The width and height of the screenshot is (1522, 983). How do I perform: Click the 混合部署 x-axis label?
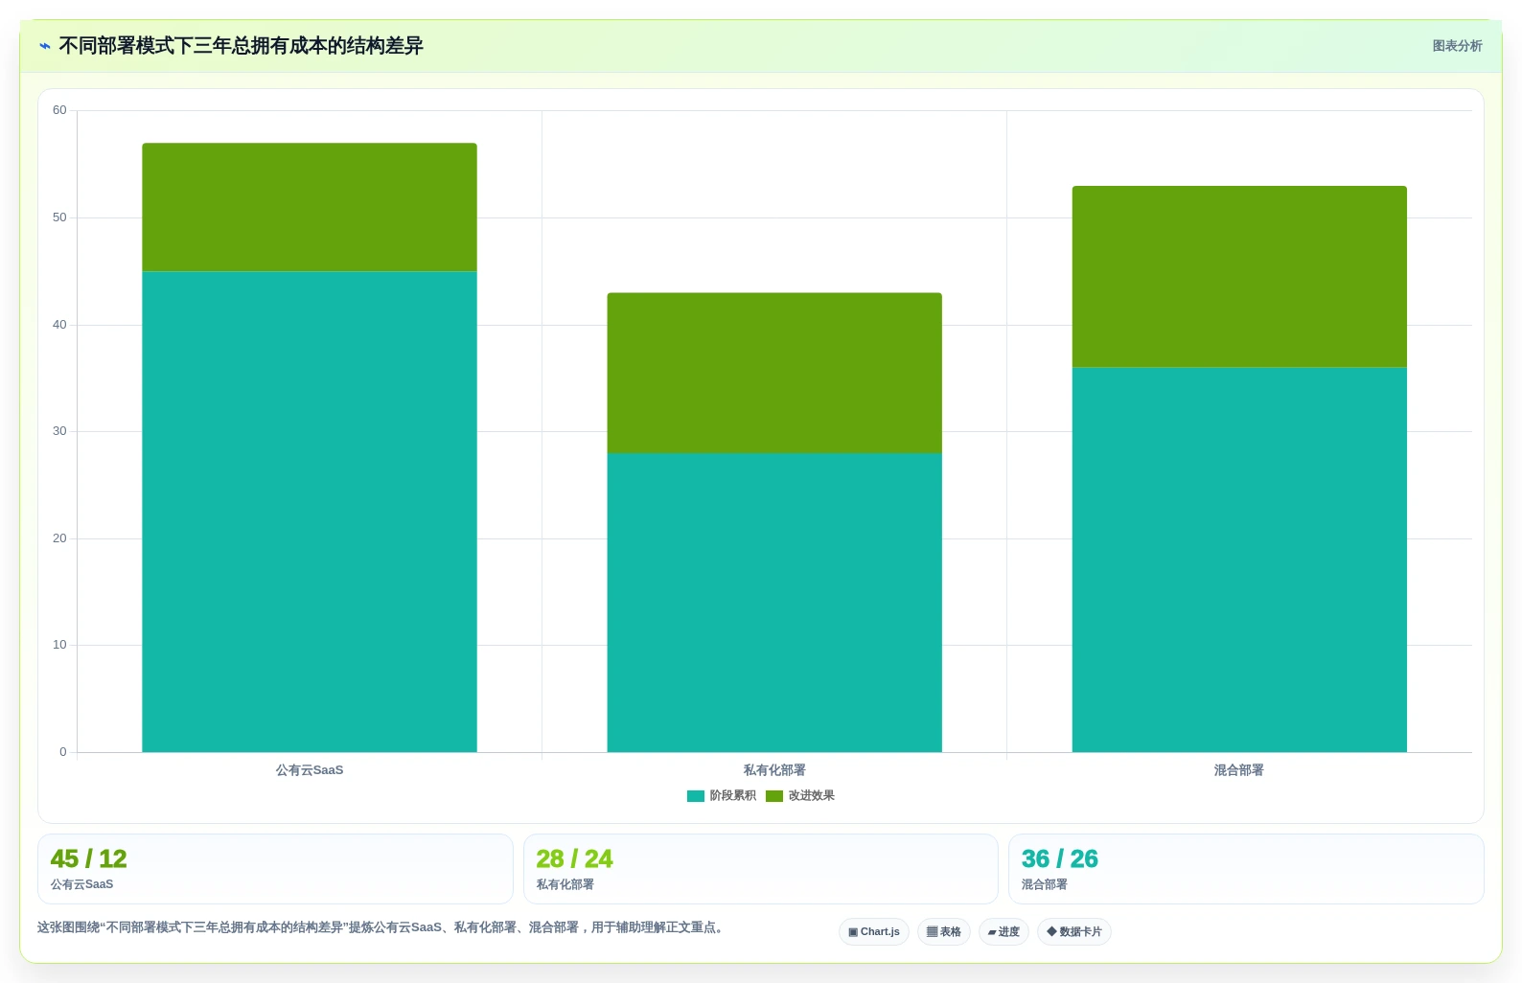[x=1239, y=770]
